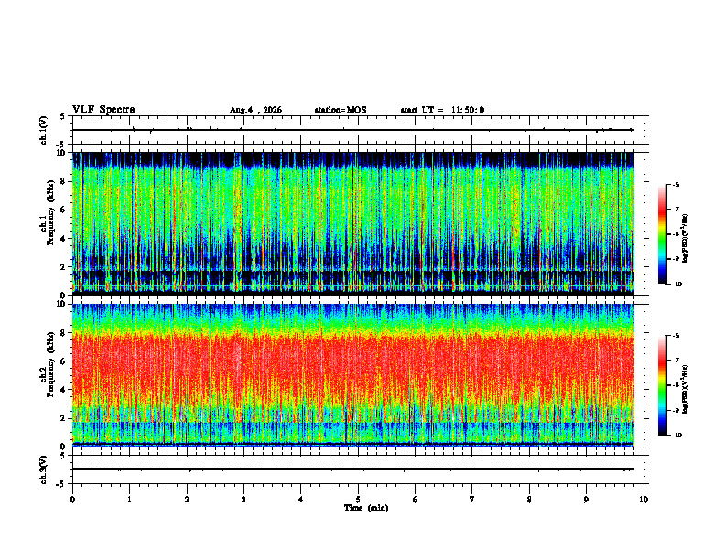Click the ch.2 color bar bottom label "-10"
The width and height of the screenshot is (725, 560).
pyautogui.click(x=676, y=436)
